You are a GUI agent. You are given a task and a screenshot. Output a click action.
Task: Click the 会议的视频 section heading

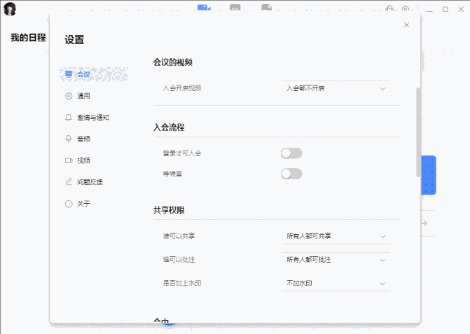(173, 62)
